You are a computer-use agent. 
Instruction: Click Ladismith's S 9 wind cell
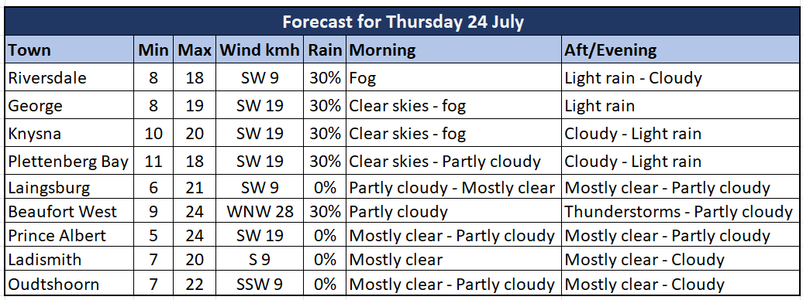tap(260, 259)
